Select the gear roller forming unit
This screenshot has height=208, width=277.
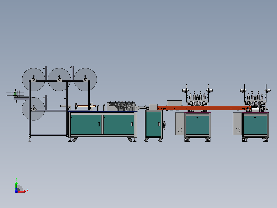coord(121,107)
